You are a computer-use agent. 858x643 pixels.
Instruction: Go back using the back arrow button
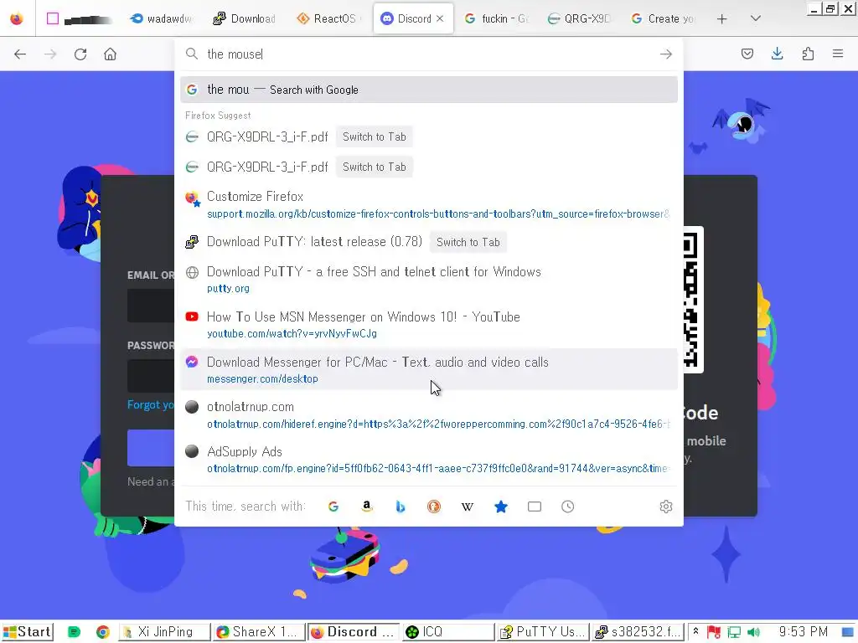(x=20, y=54)
